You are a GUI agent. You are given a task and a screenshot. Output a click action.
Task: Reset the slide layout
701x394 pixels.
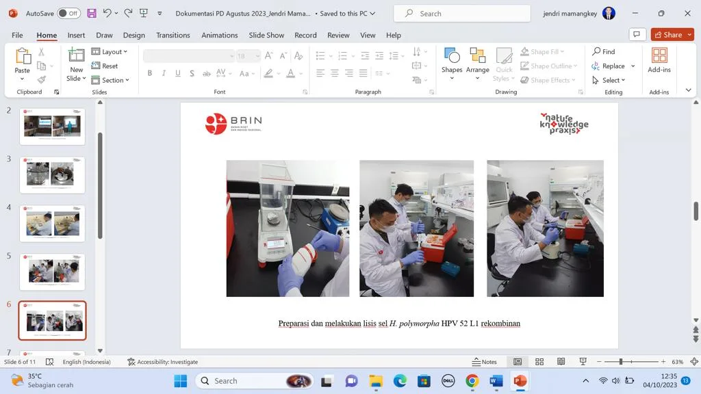pos(105,66)
